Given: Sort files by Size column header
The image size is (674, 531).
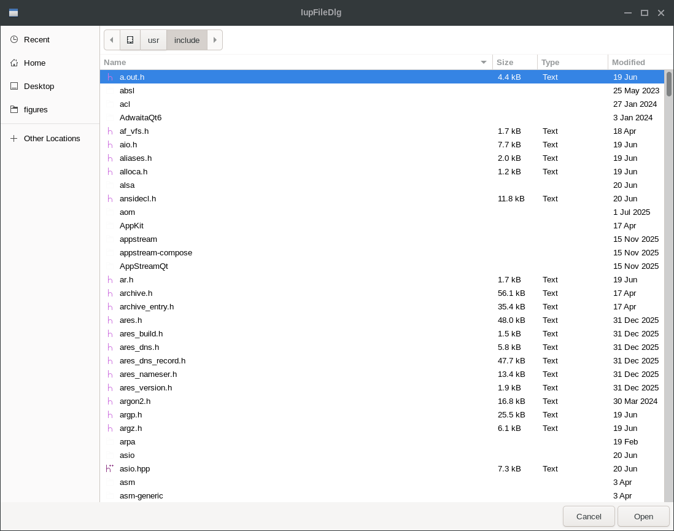Looking at the screenshot, I should (515, 63).
